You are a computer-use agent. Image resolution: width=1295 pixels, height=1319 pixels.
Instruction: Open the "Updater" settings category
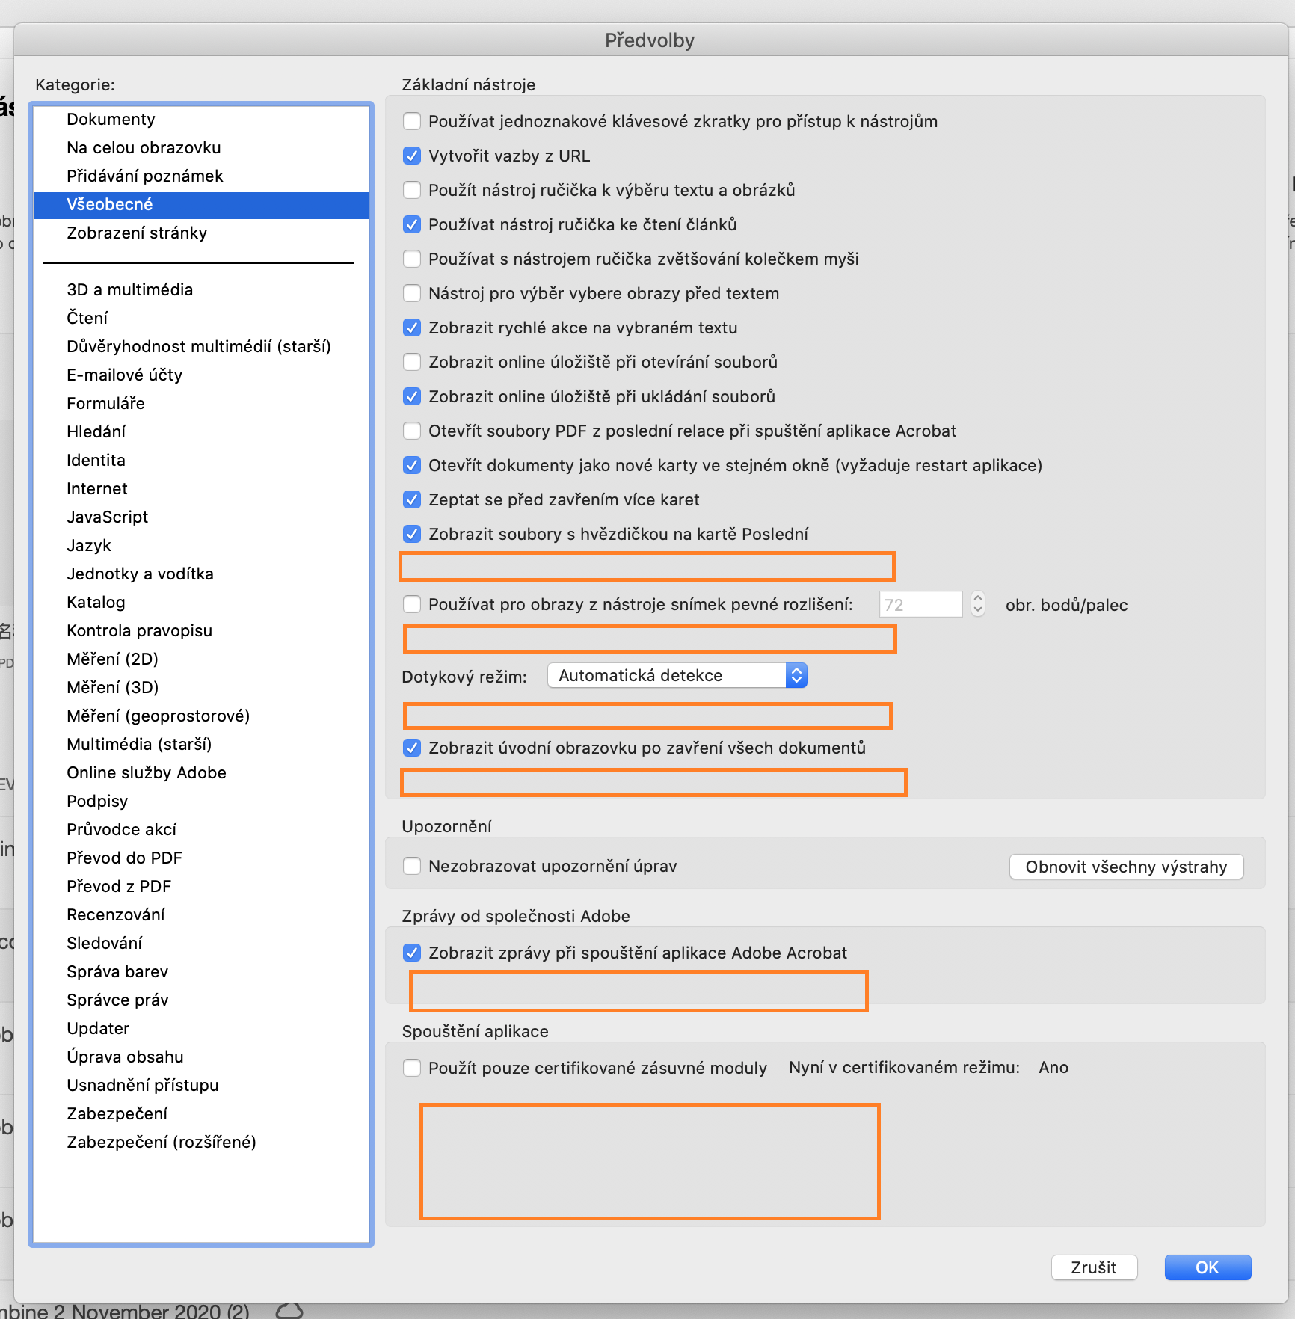97,1028
